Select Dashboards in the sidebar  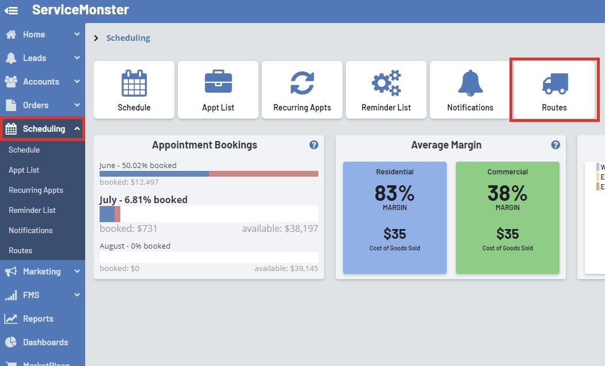tap(45, 342)
